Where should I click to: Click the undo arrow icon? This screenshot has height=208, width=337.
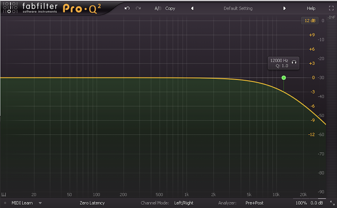point(127,8)
